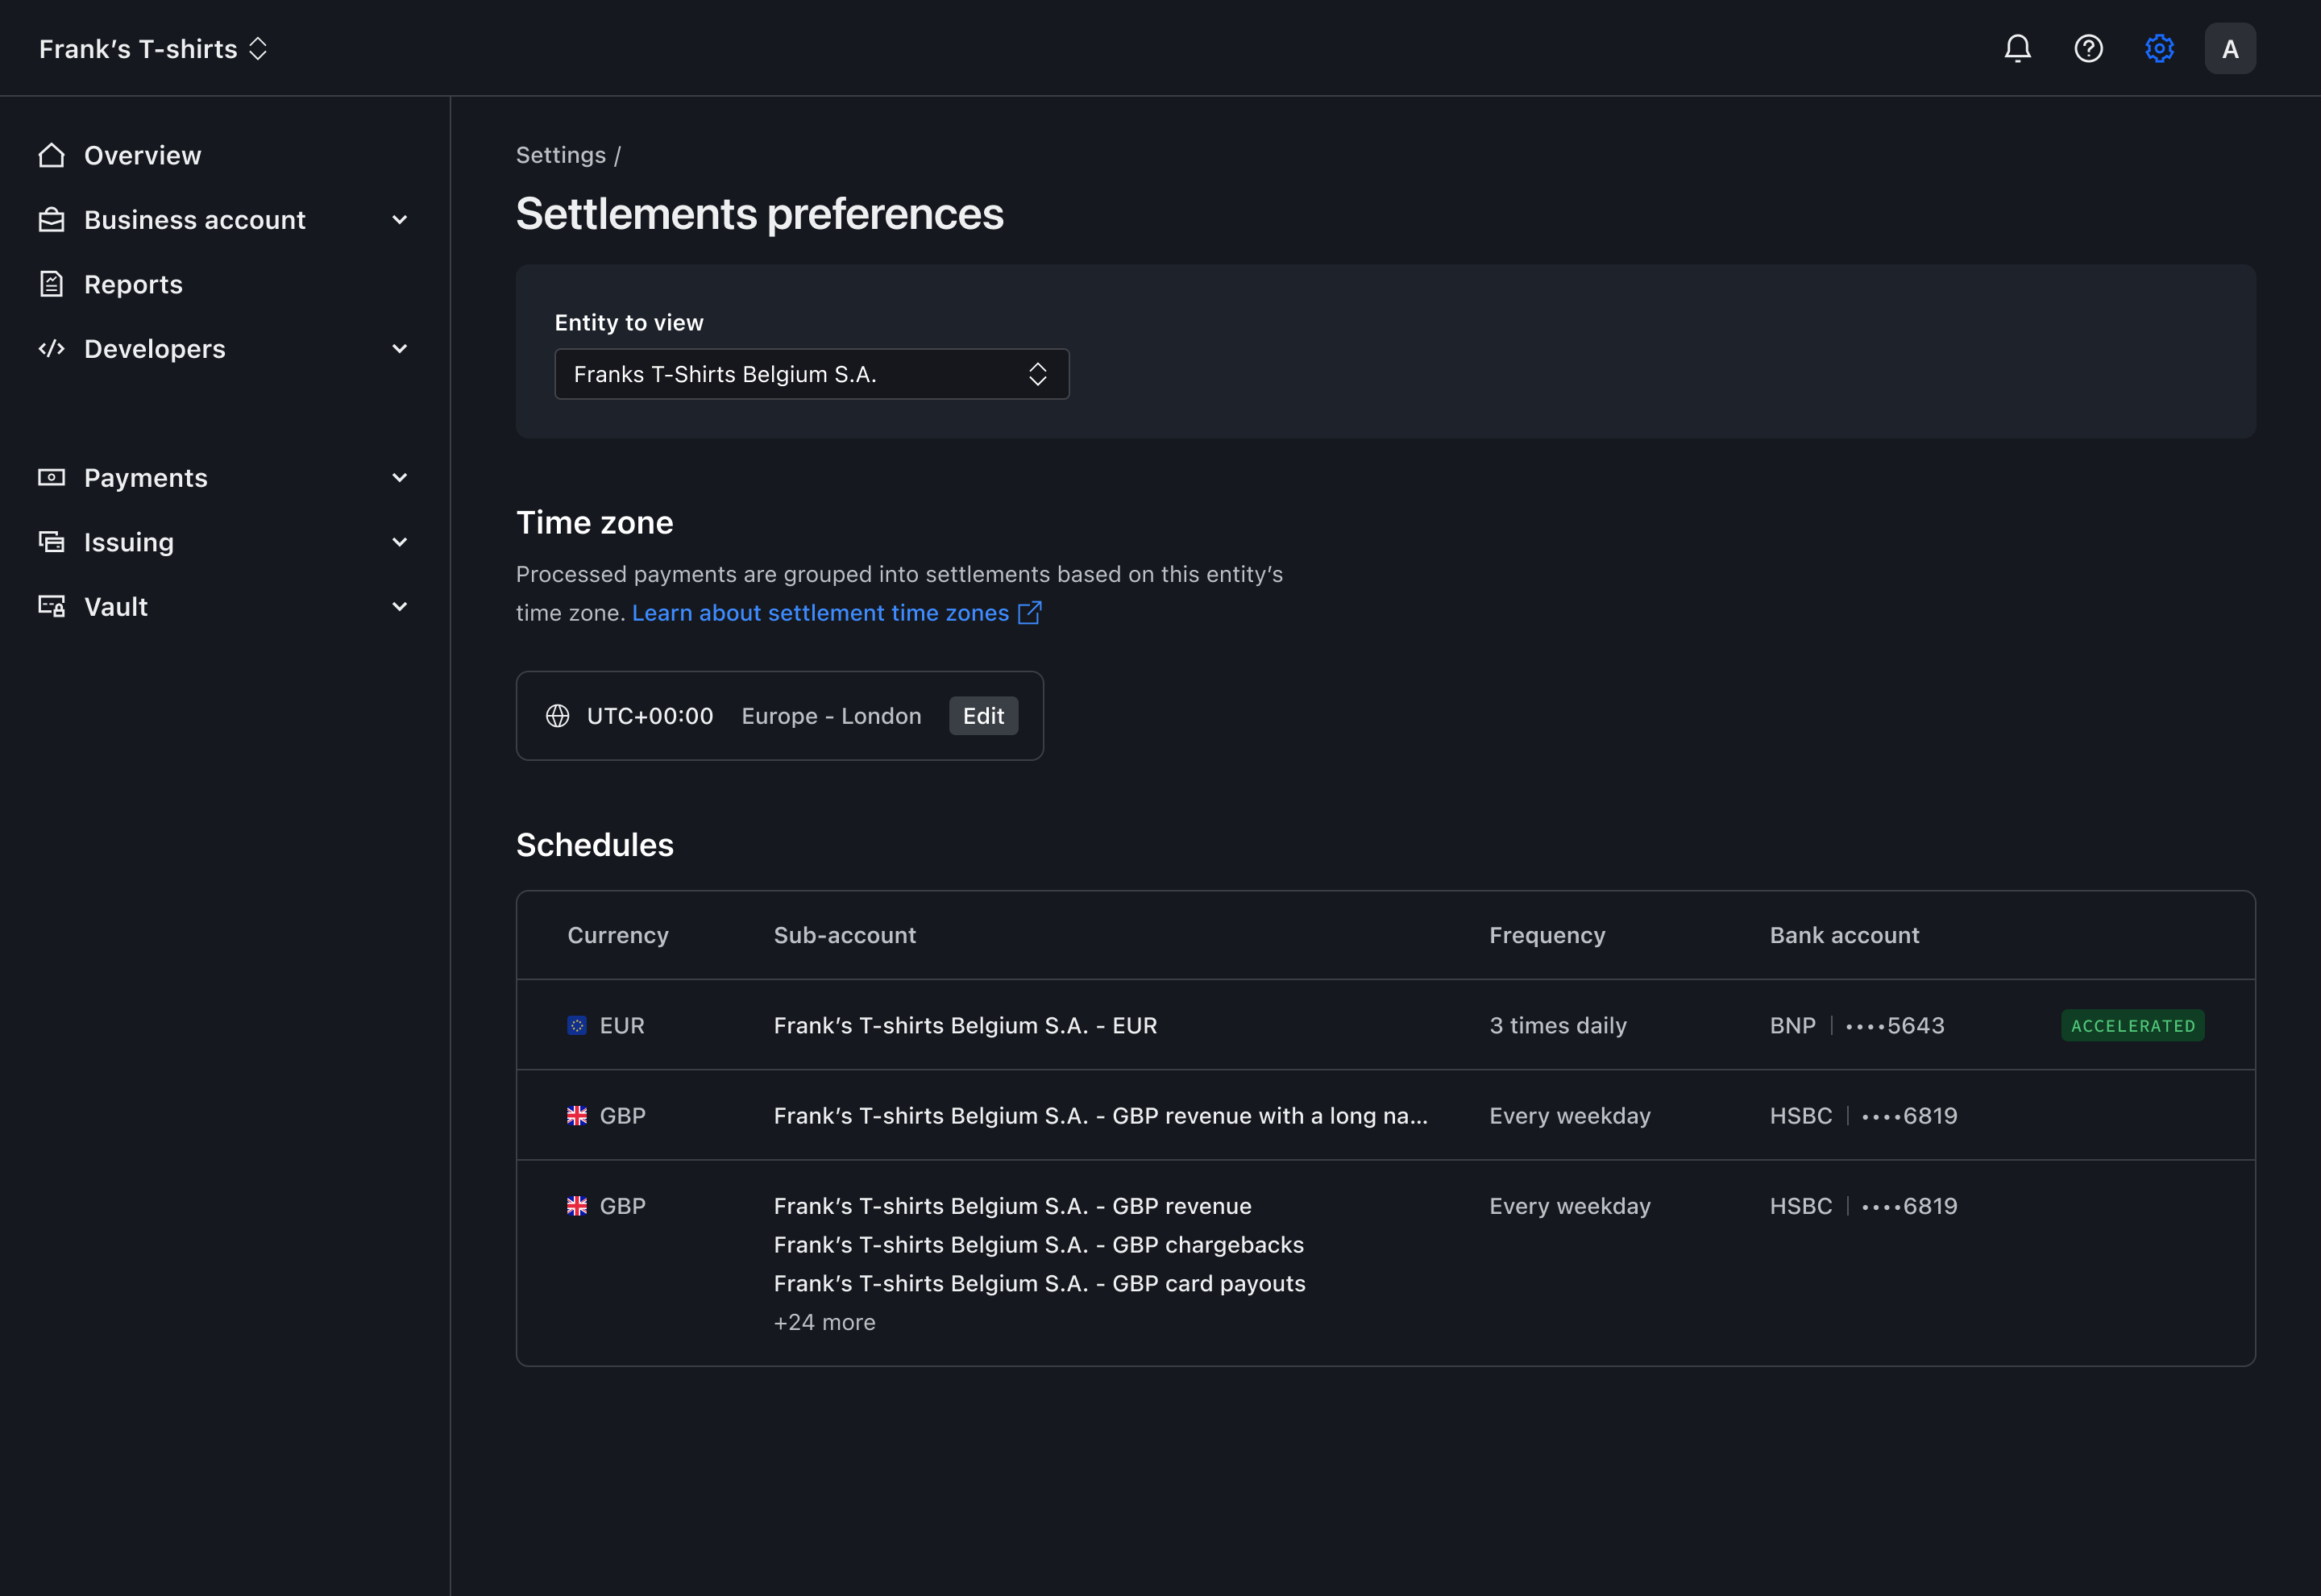This screenshot has height=1596, width=2321.
Task: Select the Belgium S.A. - EUR sub-account
Action: click(965, 1025)
